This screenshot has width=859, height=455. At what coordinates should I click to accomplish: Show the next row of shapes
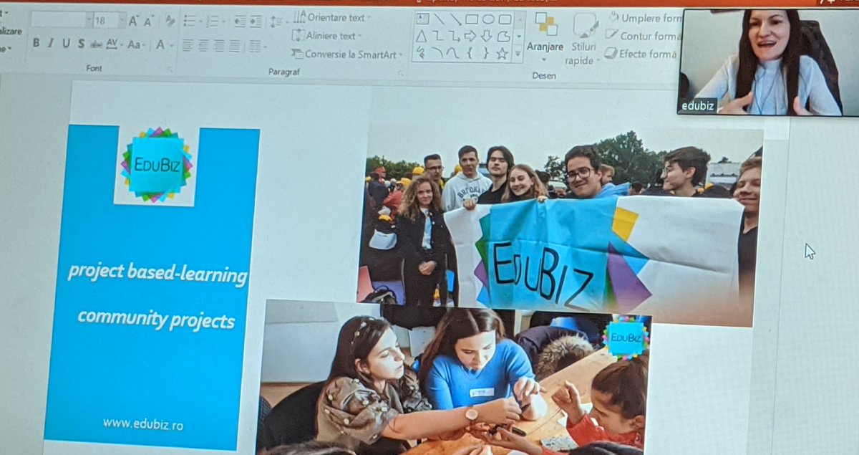(x=518, y=37)
